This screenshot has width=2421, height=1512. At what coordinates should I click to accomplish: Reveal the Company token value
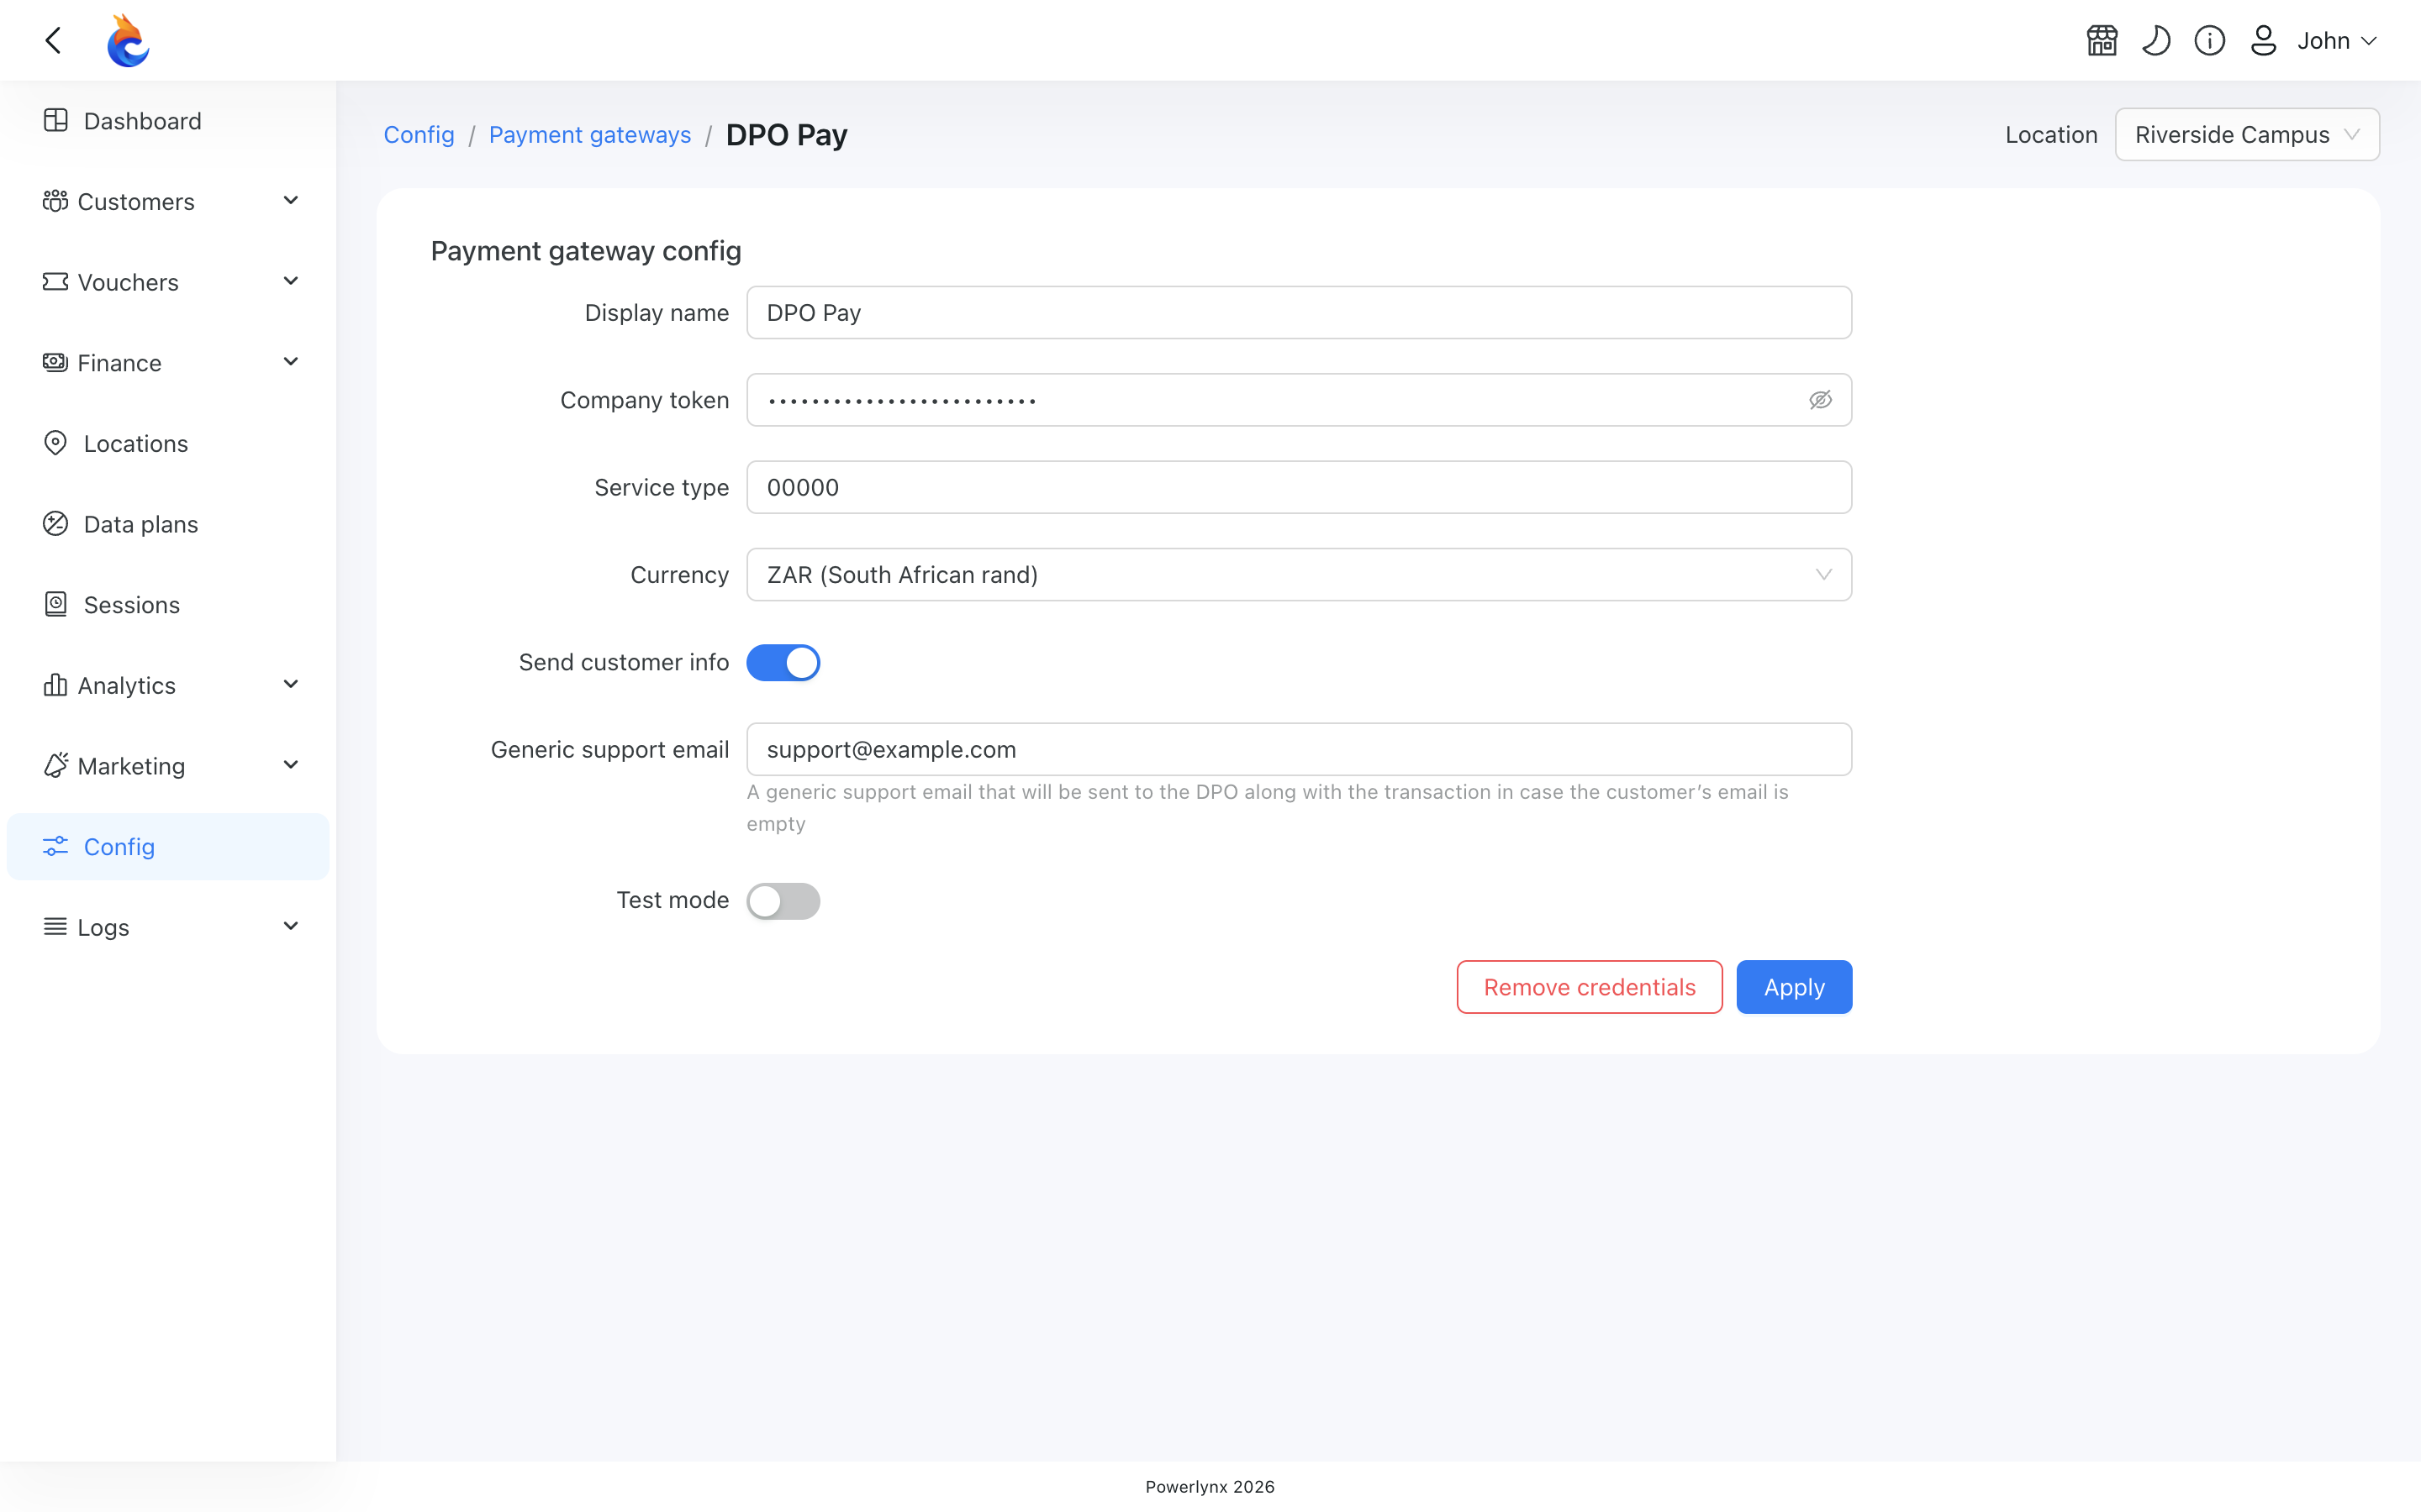pyautogui.click(x=1821, y=400)
